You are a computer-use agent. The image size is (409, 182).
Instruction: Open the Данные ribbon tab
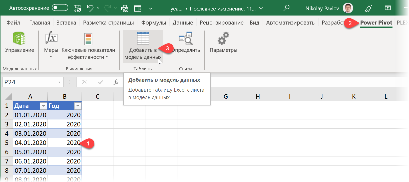tap(183, 23)
